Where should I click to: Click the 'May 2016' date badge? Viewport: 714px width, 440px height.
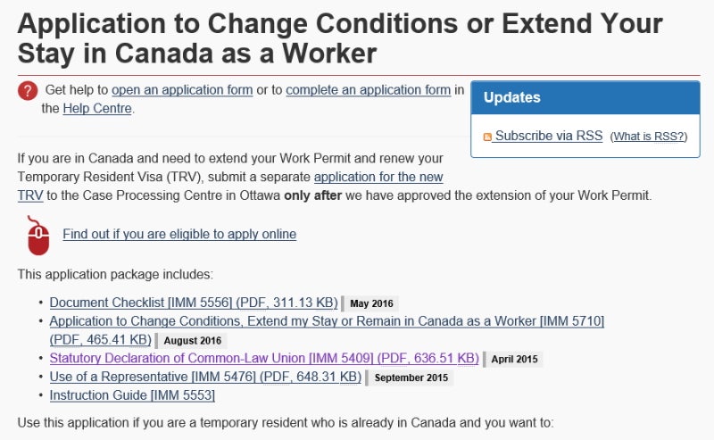[x=371, y=303]
